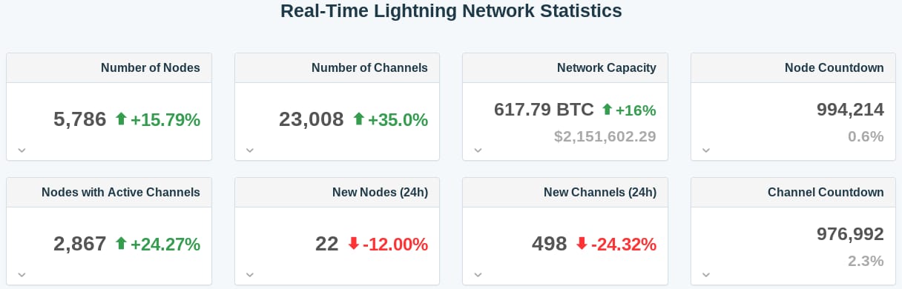Click the Real-Time Lightning Network Statistics heading
The image size is (902, 289).
pos(451,11)
